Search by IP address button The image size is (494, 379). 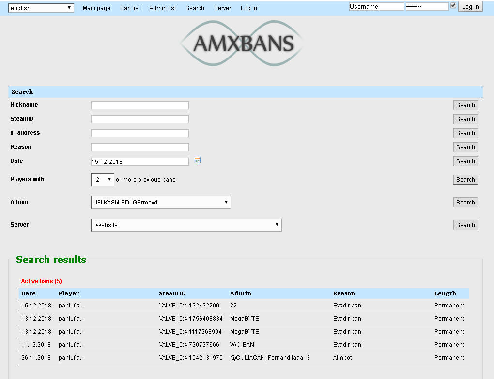click(x=465, y=133)
